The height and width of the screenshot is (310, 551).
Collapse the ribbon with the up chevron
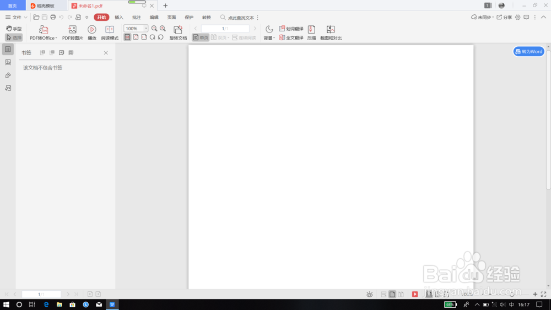point(543,17)
